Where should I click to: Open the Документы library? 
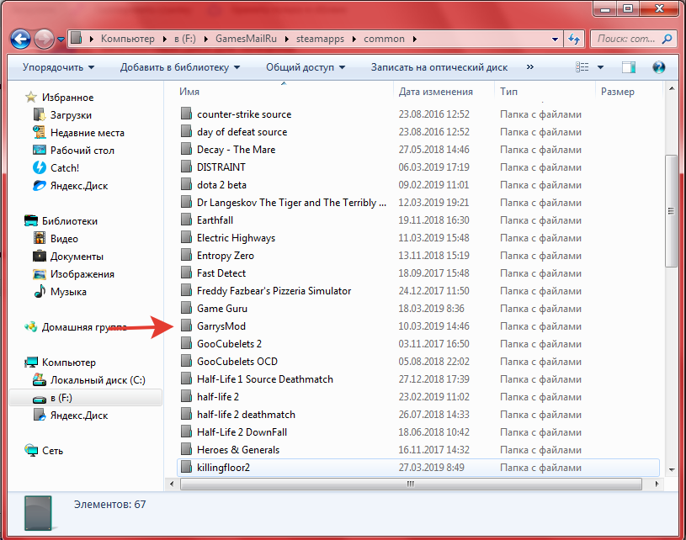[x=77, y=257]
